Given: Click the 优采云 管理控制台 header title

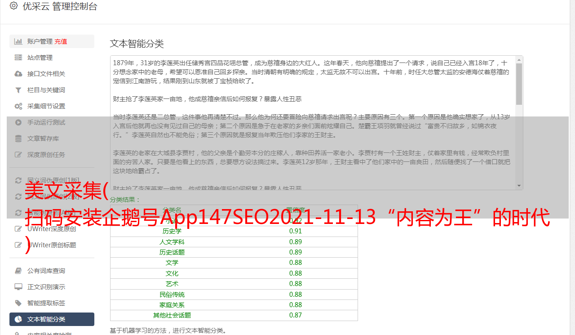Looking at the screenshot, I should click(x=60, y=6).
